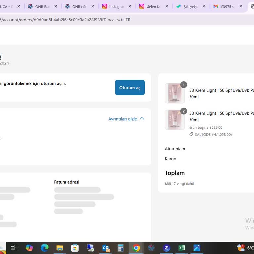Open Calculator from the taskbar
254x254 pixels.
[x=121, y=248]
